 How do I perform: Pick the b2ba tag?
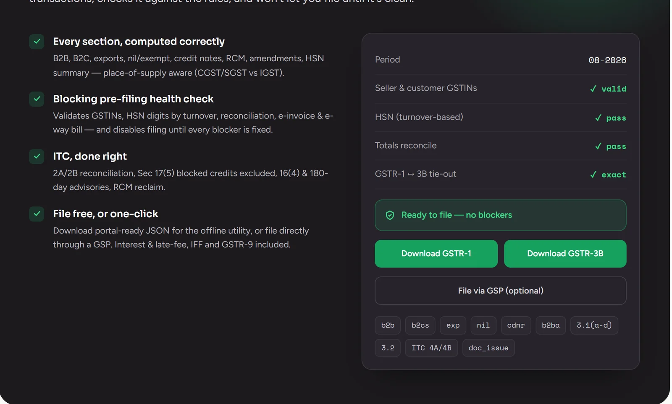(551, 325)
